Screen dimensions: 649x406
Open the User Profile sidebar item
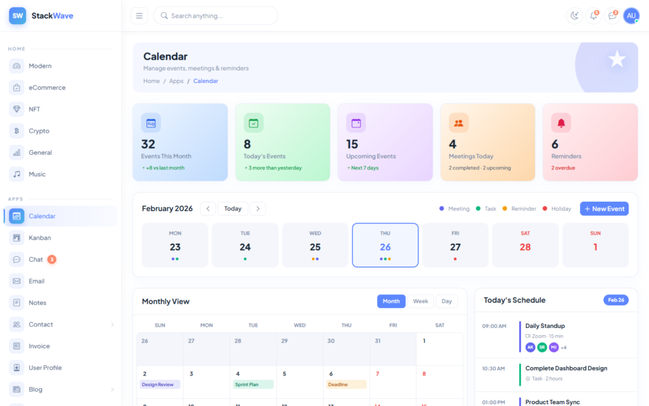pyautogui.click(x=61, y=367)
